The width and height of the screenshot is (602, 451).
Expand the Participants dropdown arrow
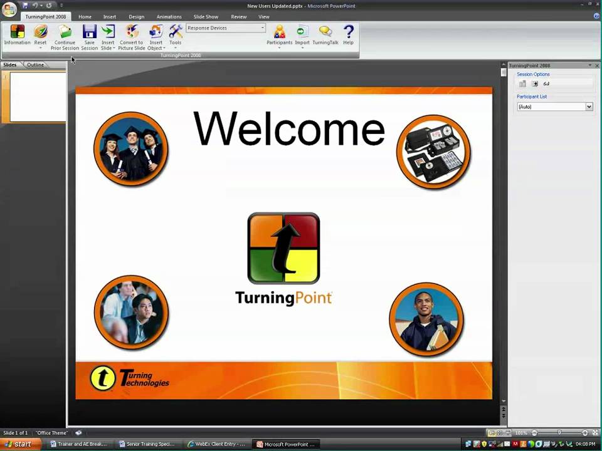(280, 48)
